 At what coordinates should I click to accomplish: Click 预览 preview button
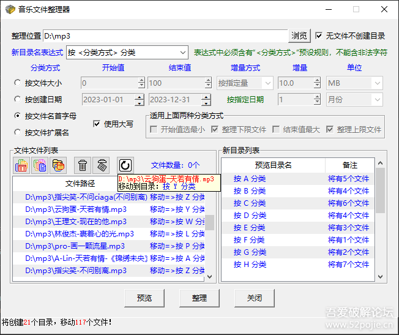(x=144, y=298)
